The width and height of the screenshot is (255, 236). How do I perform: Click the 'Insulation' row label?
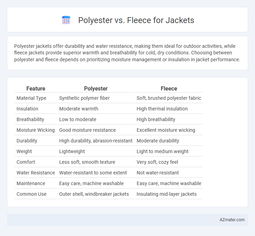27,109
